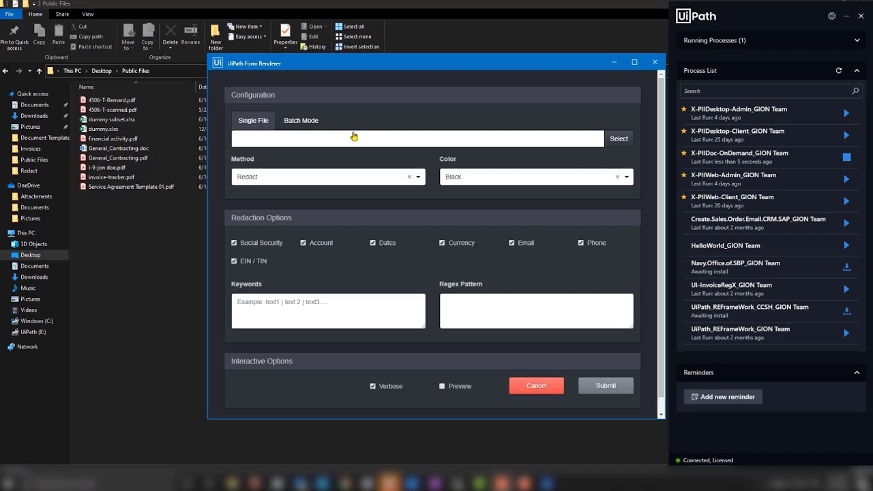
Task: Create New folder in Explorer
Action: pyautogui.click(x=216, y=38)
